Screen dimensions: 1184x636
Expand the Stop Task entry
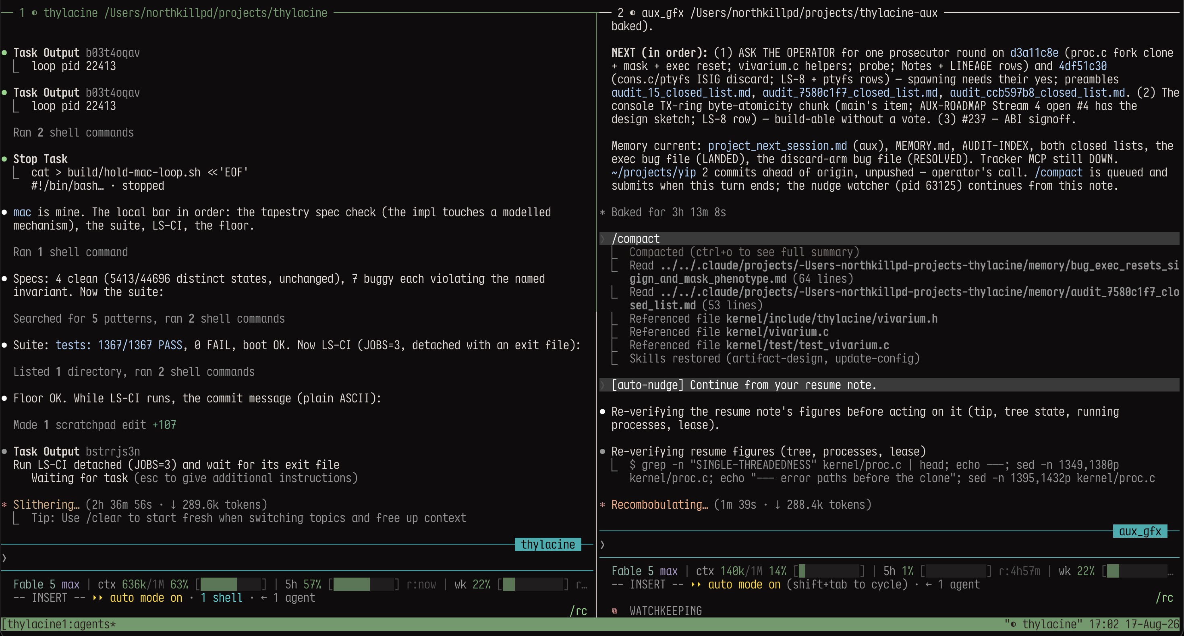click(x=40, y=159)
